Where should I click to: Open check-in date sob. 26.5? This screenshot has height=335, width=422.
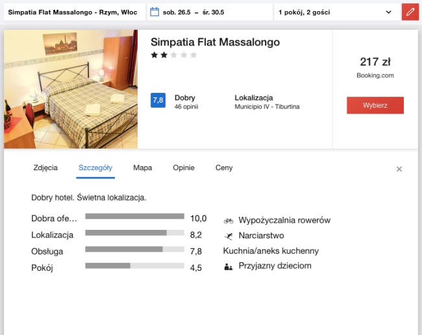click(177, 12)
